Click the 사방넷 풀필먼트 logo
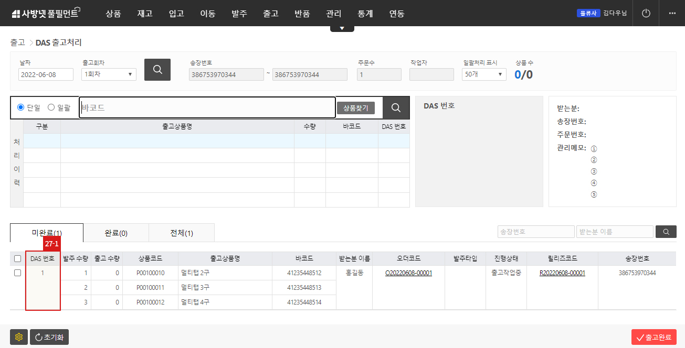The image size is (685, 348). (44, 13)
